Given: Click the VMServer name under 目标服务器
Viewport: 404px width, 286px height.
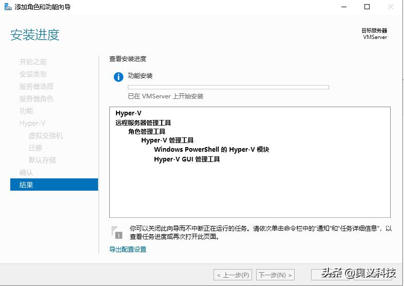Looking at the screenshot, I should click(x=375, y=37).
